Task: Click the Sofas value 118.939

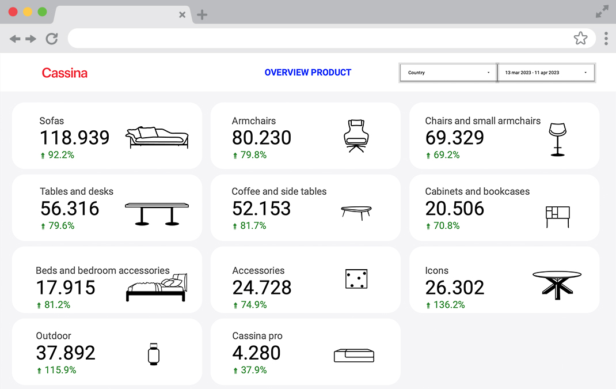Action: click(x=75, y=138)
